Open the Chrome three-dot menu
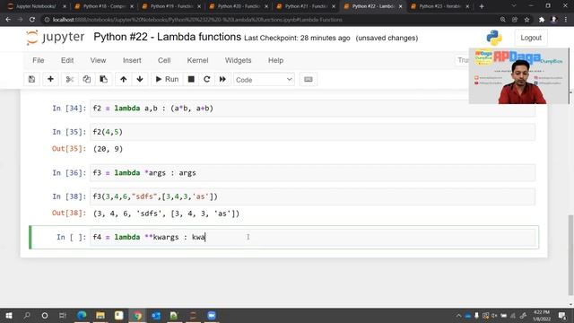The image size is (574, 323). 566,20
